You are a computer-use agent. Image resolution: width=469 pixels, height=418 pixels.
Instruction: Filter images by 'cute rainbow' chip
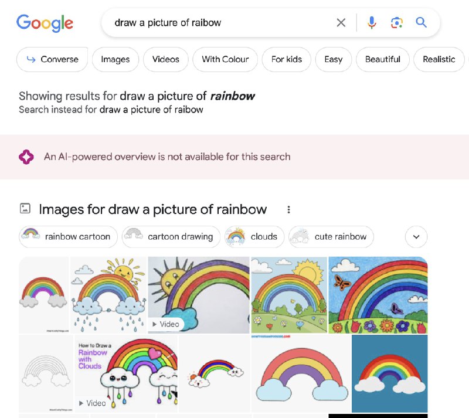point(331,237)
